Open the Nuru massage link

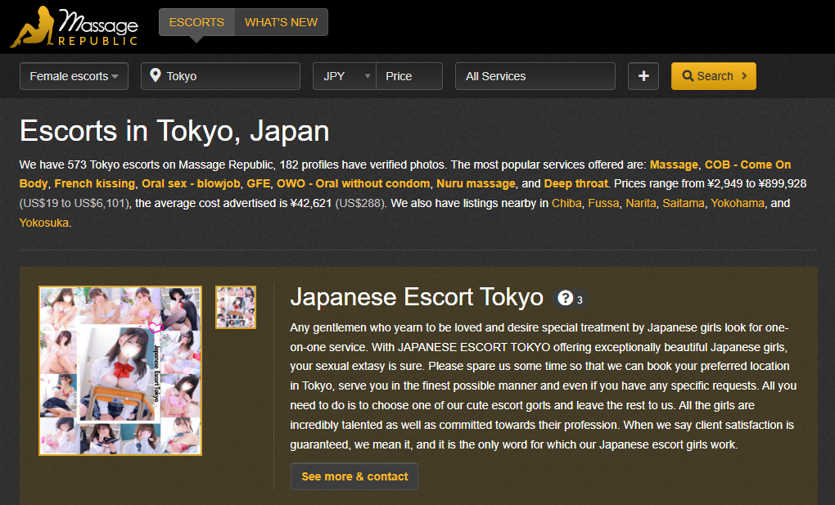coord(476,184)
